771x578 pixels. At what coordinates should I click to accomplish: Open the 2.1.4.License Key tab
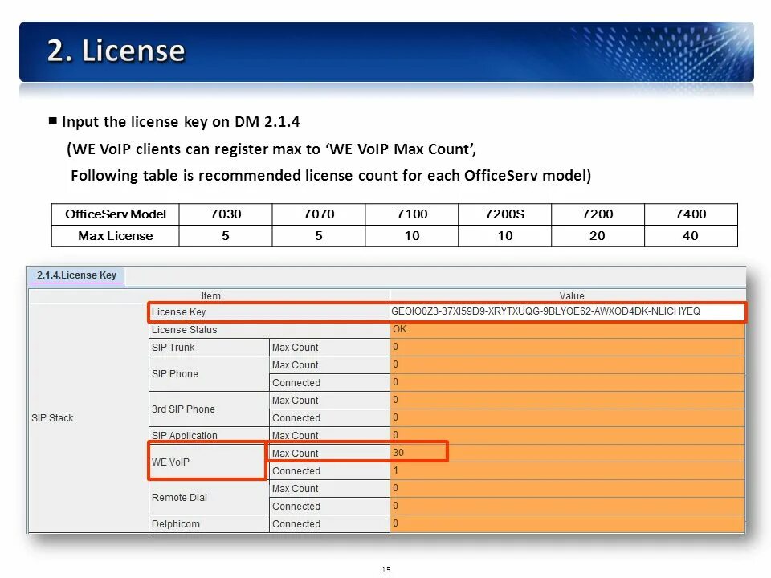tap(76, 275)
